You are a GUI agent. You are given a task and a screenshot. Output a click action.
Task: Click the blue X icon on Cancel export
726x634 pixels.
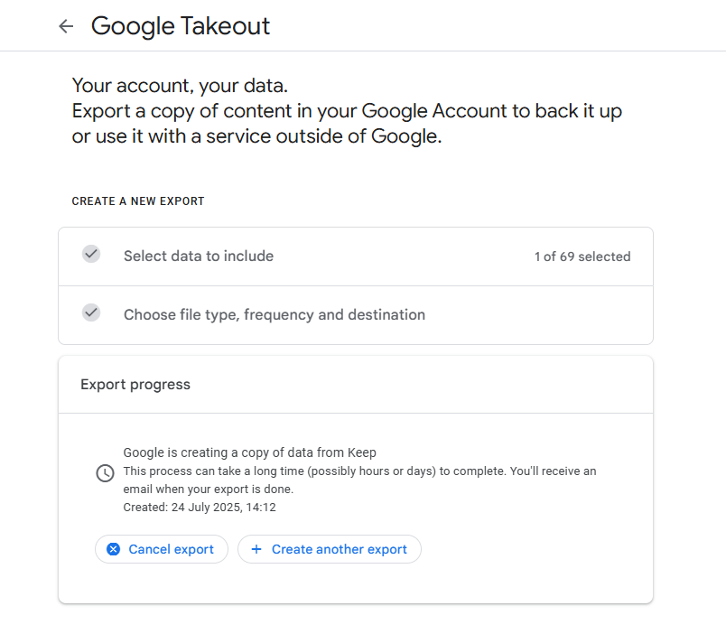click(x=114, y=549)
